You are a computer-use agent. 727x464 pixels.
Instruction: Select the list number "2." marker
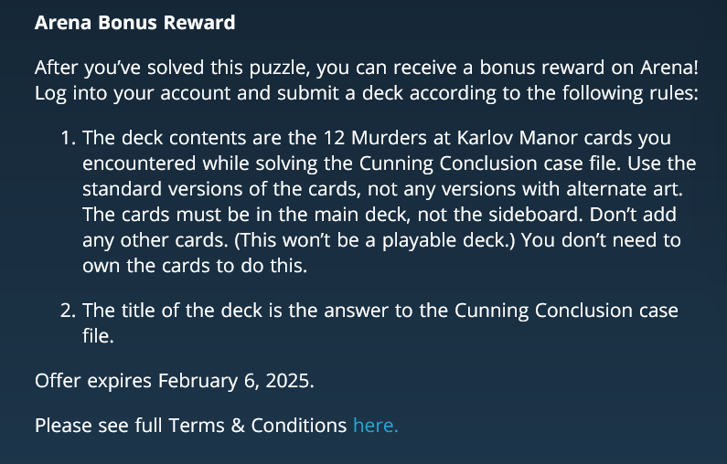pos(69,310)
